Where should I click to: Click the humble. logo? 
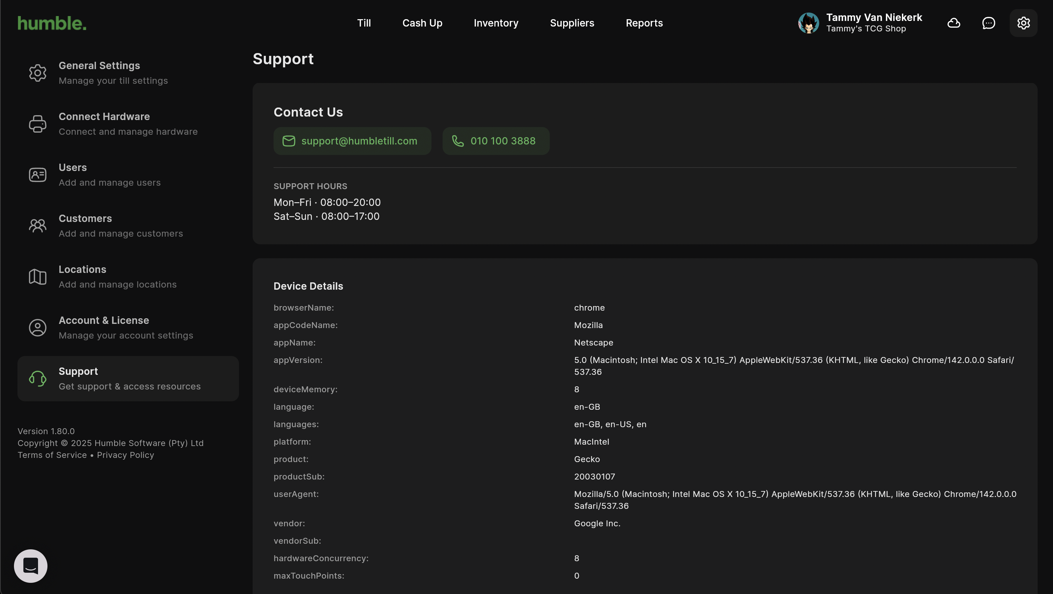click(52, 23)
